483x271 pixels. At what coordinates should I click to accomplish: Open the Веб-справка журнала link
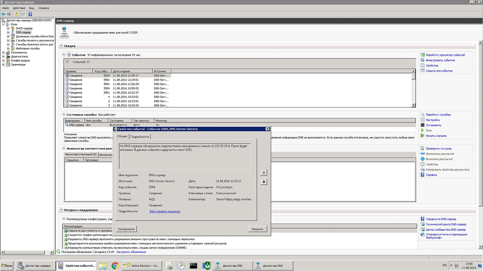[165, 211]
